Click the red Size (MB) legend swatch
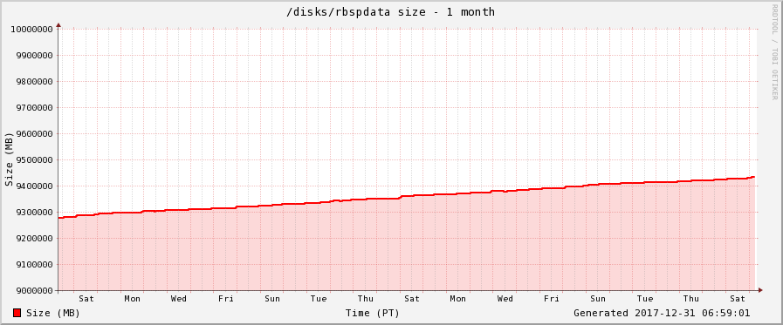The image size is (783, 325). coord(17,313)
